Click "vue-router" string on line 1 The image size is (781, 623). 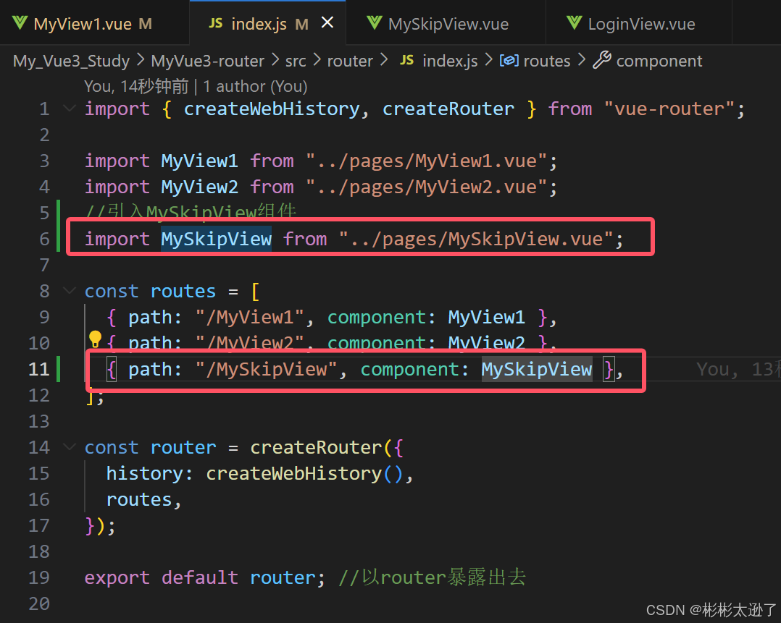point(669,109)
